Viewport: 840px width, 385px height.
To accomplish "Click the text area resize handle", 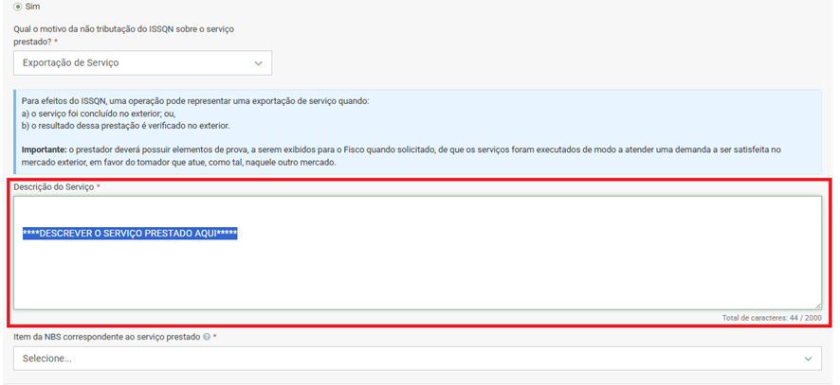I will (x=817, y=306).
